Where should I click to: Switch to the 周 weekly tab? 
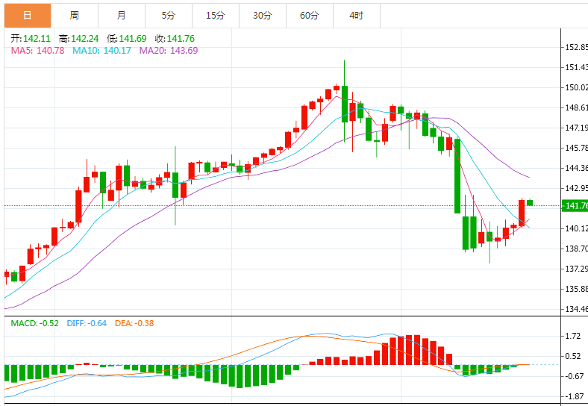pos(75,16)
